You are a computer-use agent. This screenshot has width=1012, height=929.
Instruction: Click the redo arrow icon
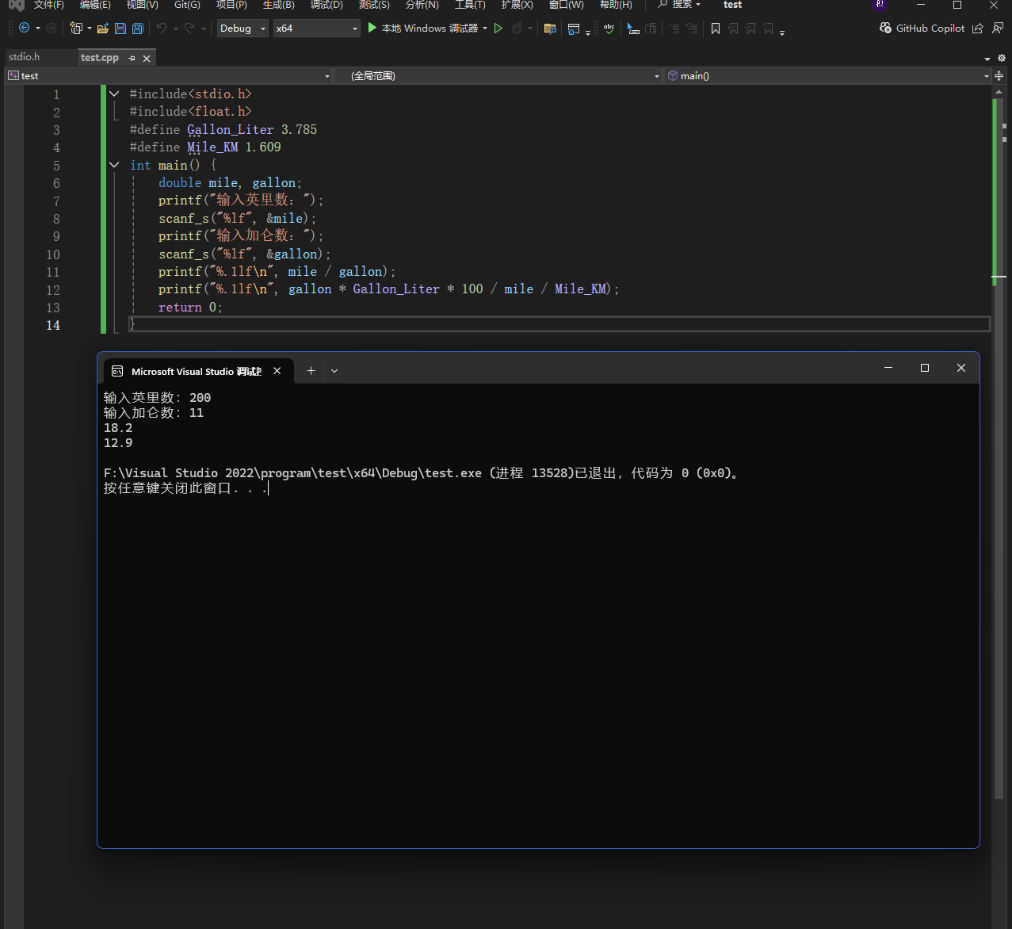(x=189, y=28)
